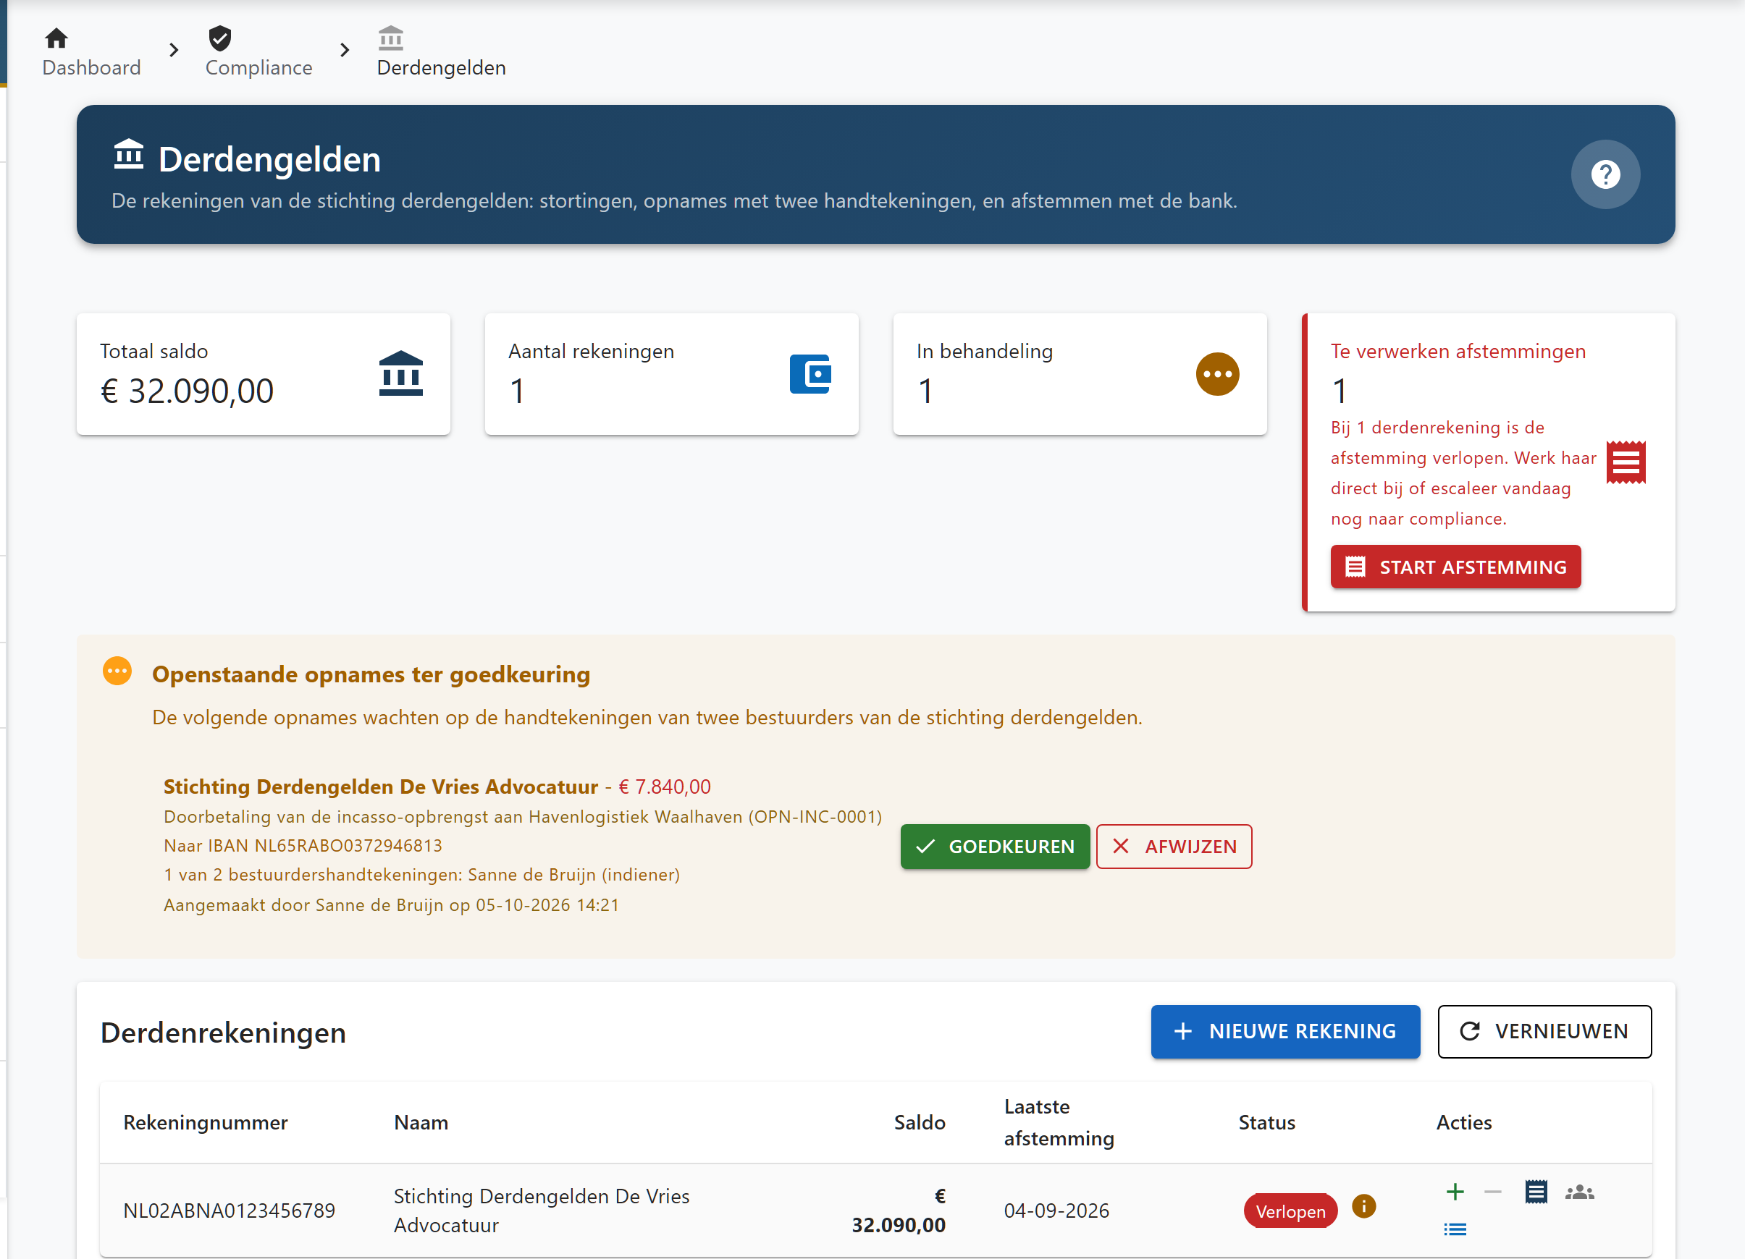Click START AFSTEMMING button
1745x1259 pixels.
coord(1455,567)
